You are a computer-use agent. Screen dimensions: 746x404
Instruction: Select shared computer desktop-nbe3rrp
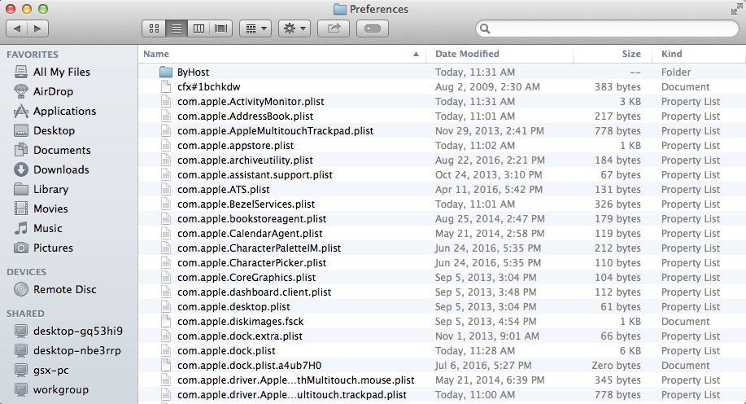click(x=76, y=350)
